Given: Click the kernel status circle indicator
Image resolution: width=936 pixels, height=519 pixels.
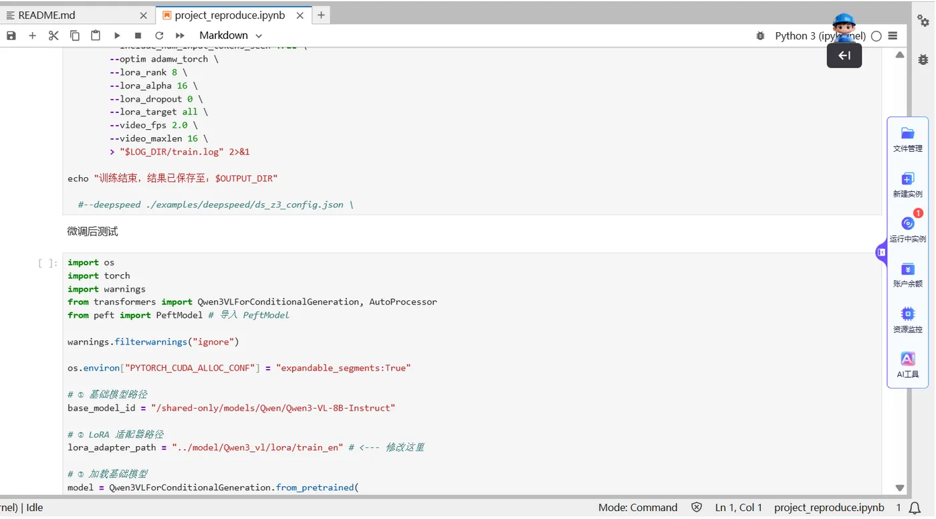Looking at the screenshot, I should (x=876, y=36).
